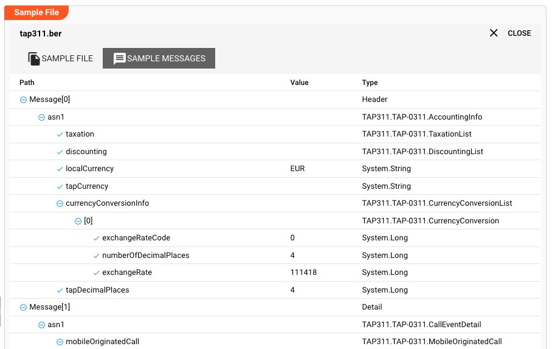Collapse the Message[1] tree node

(x=23, y=308)
